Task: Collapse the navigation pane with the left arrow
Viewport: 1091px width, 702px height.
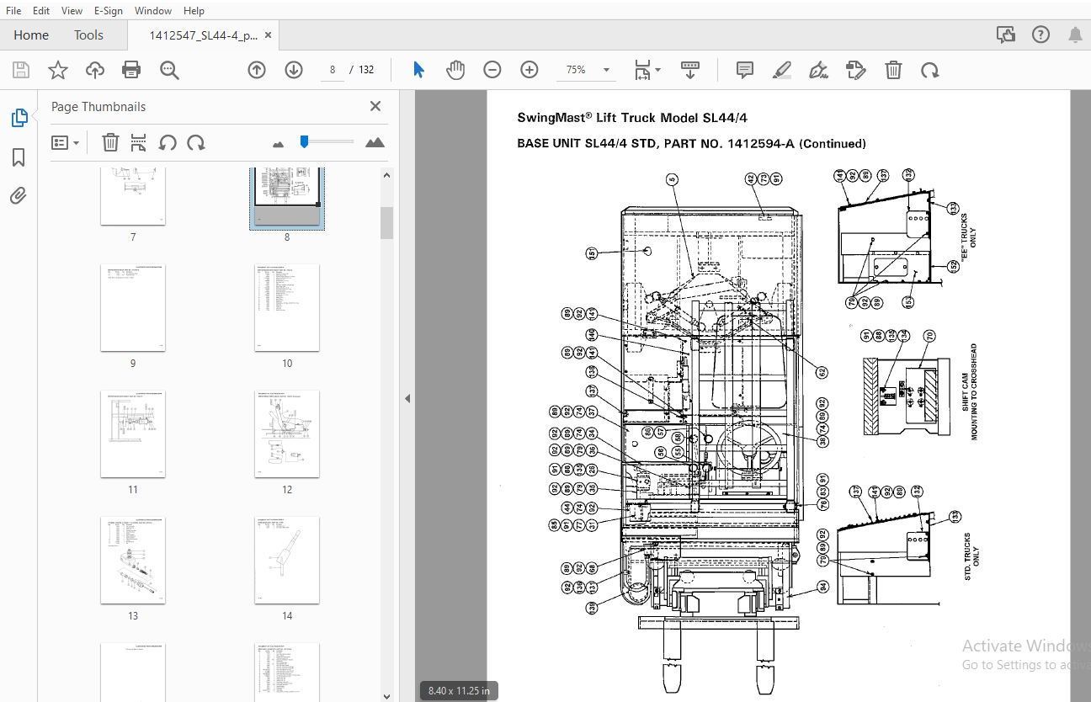Action: point(407,398)
